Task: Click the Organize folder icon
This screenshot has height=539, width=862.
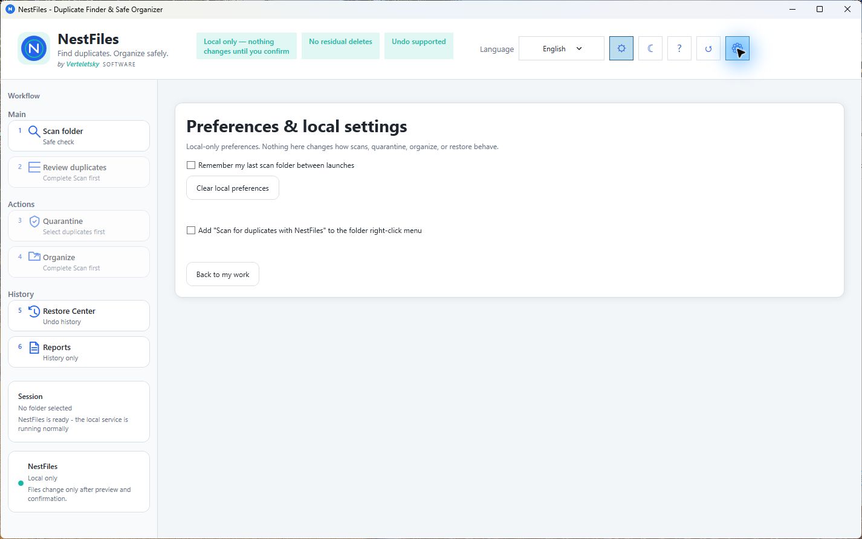Action: coord(34,257)
